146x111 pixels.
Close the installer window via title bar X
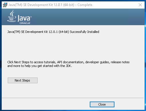[140, 5]
